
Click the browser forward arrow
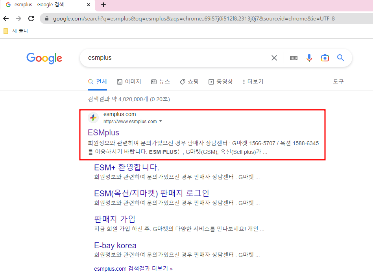point(18,18)
